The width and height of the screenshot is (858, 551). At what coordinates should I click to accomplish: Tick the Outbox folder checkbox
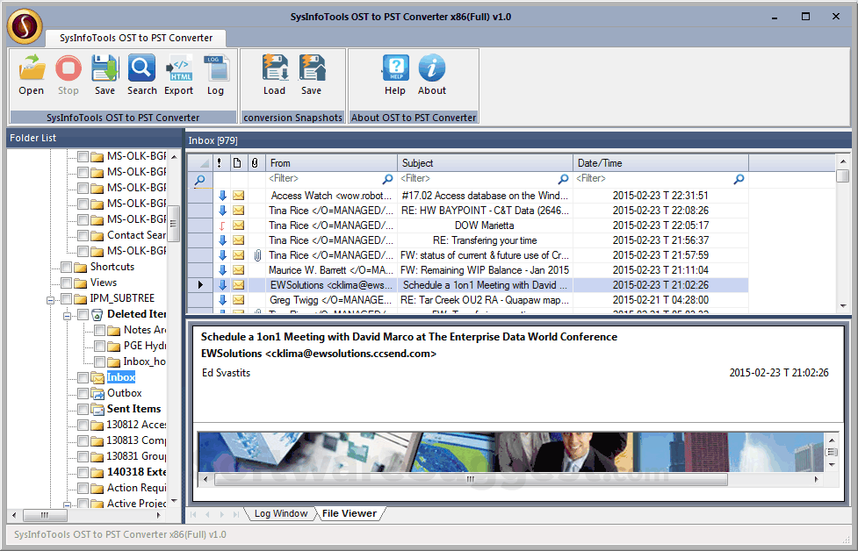[x=83, y=393]
